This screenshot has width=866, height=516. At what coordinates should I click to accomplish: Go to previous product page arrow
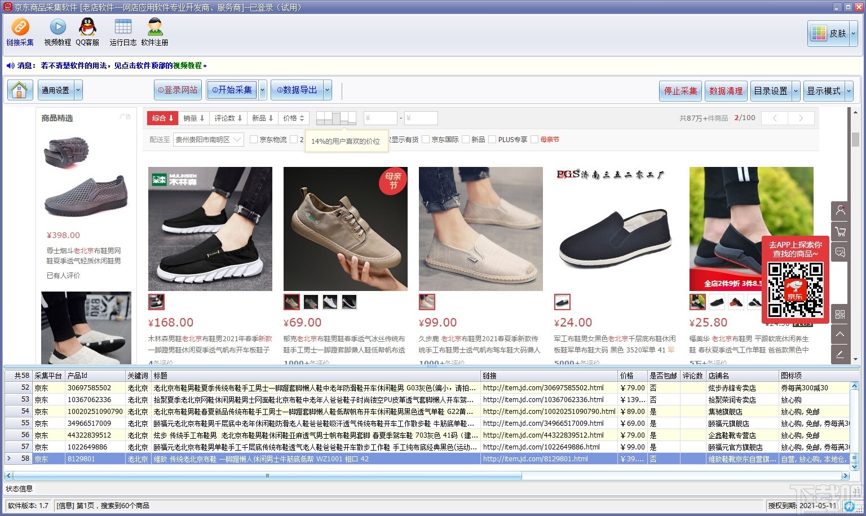pos(775,118)
